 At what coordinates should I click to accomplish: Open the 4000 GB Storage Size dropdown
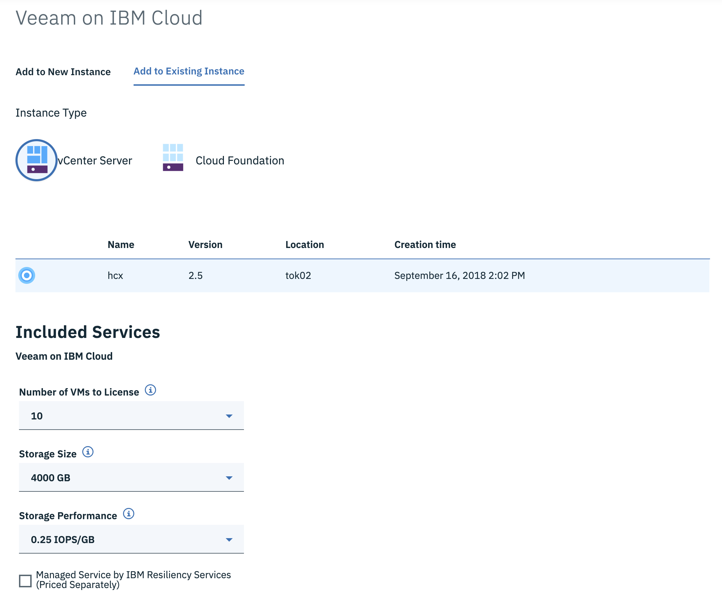pos(131,478)
